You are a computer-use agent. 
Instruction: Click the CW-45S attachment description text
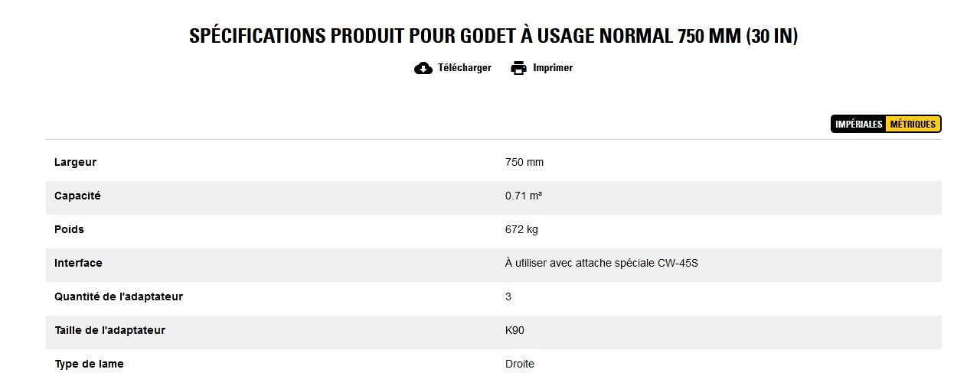pos(602,263)
